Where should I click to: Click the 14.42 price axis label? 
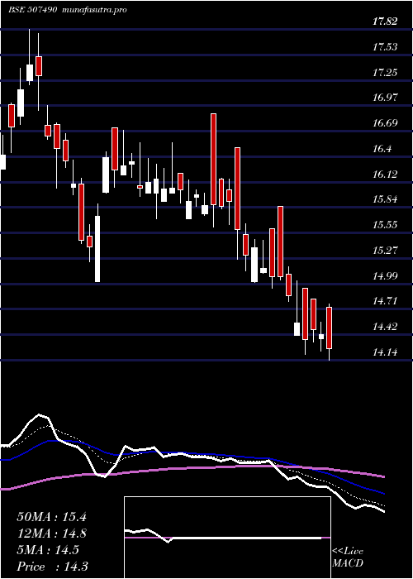(x=385, y=327)
